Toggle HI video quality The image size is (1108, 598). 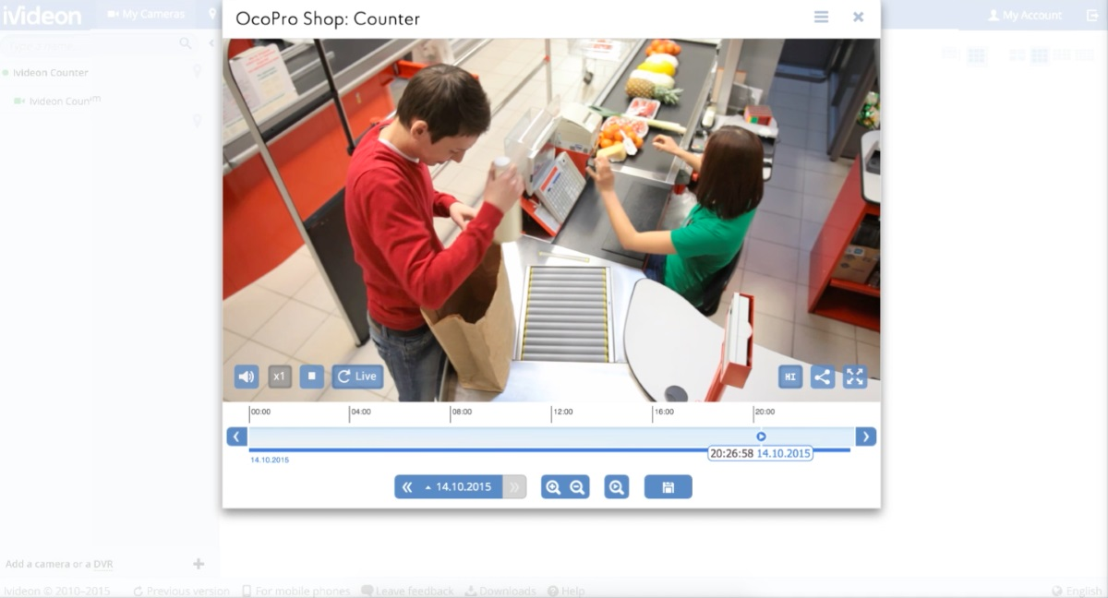[789, 377]
